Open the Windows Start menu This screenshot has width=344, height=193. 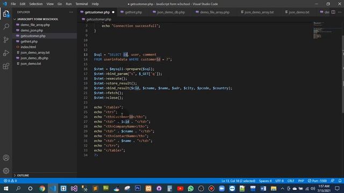6,188
